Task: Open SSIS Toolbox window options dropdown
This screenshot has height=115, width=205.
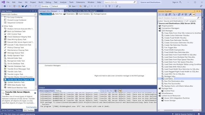Action: (30, 11)
